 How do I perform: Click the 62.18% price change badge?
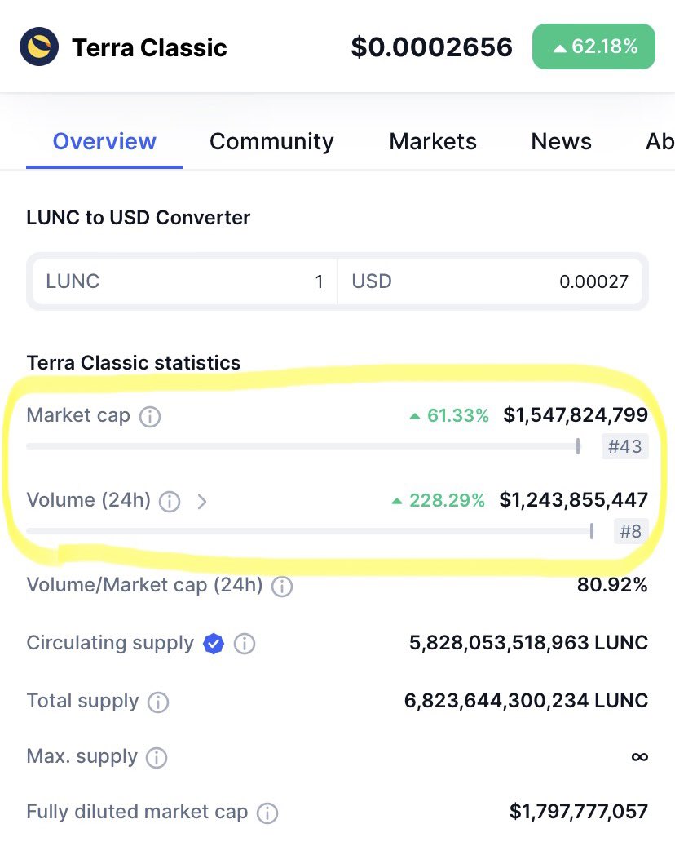593,47
